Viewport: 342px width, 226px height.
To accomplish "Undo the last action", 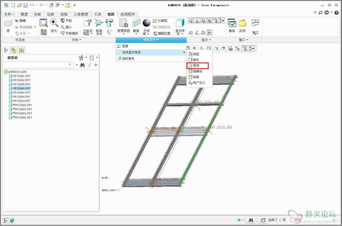I will pyautogui.click(x=32, y=5).
